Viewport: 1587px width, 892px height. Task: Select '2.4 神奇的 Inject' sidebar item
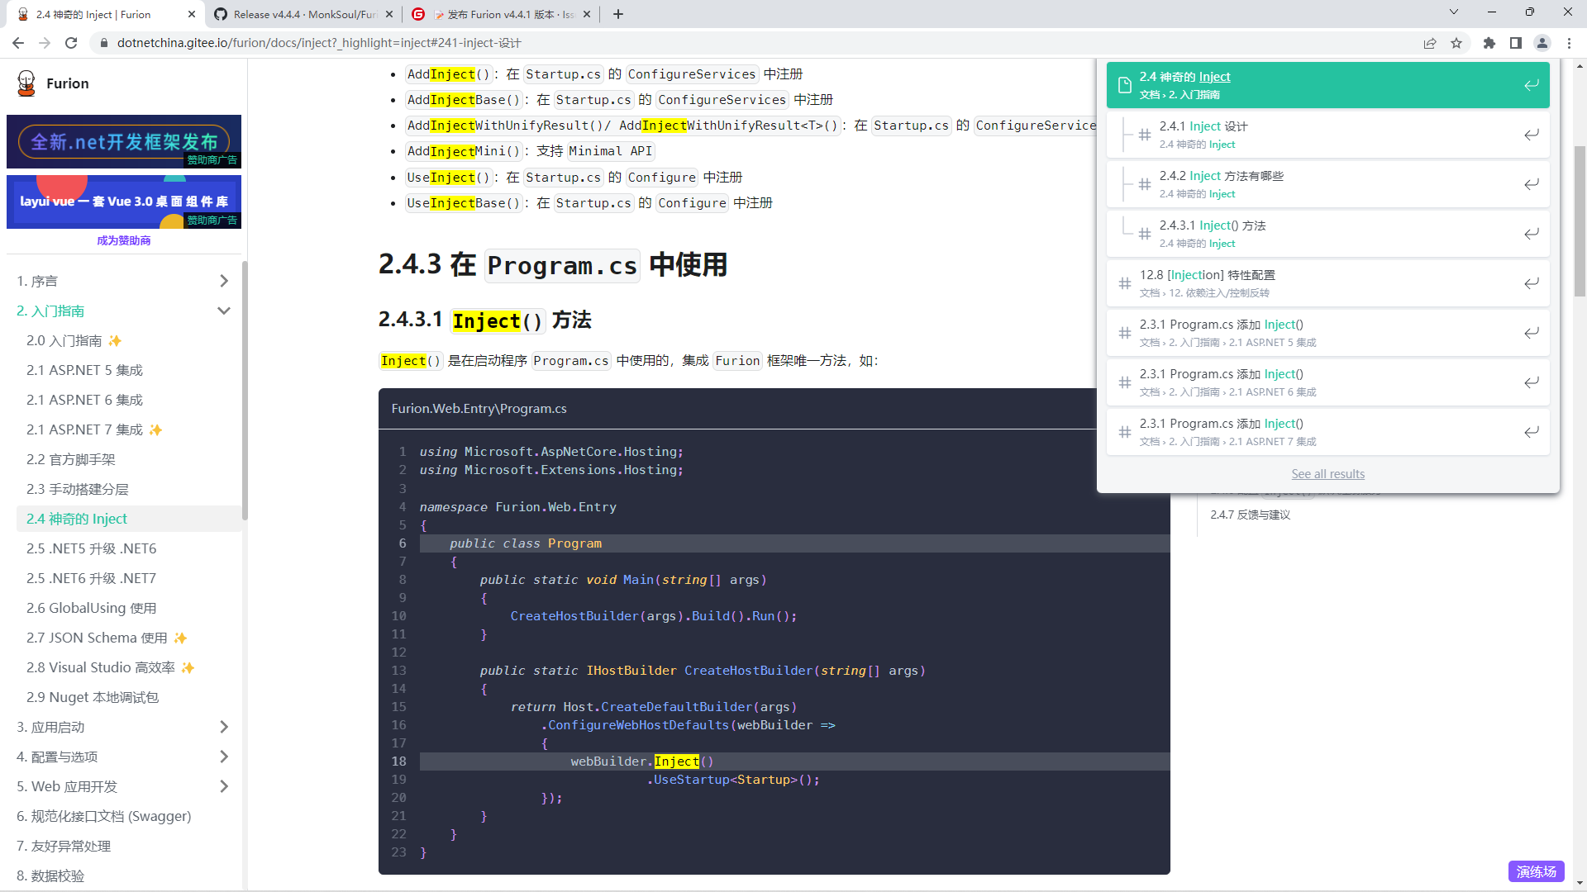[x=128, y=519]
